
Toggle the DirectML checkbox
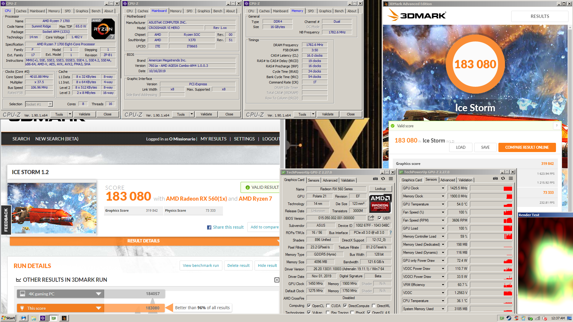(x=374, y=306)
